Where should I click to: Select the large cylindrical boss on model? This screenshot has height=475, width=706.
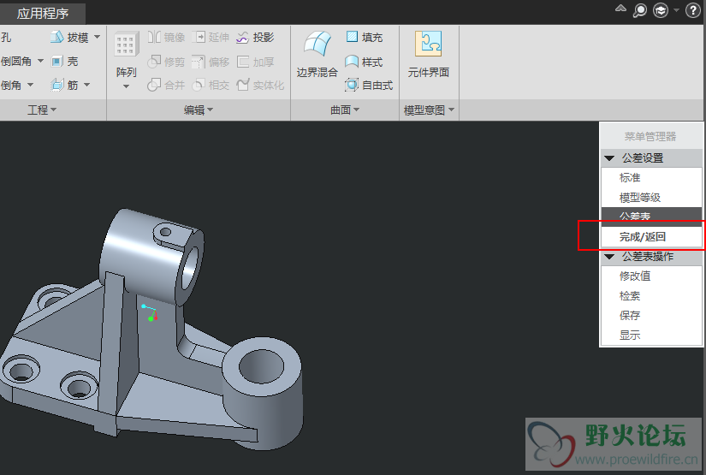point(261,392)
